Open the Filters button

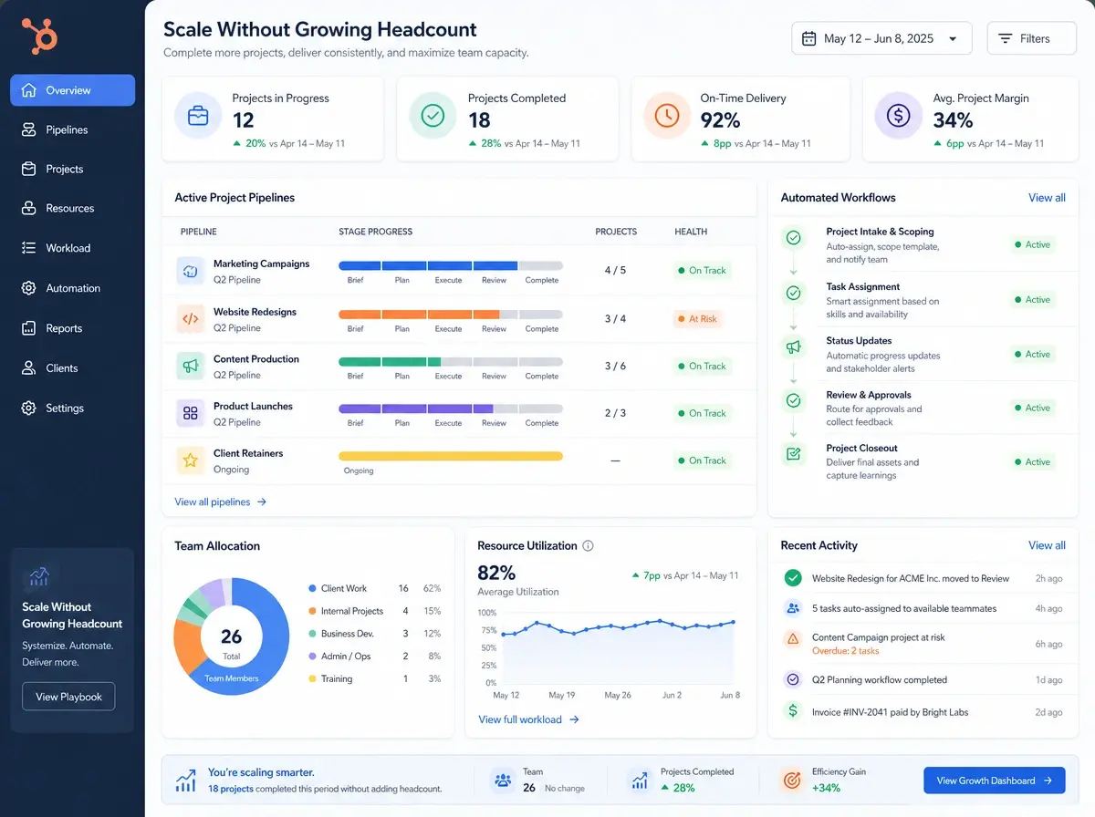pos(1032,38)
